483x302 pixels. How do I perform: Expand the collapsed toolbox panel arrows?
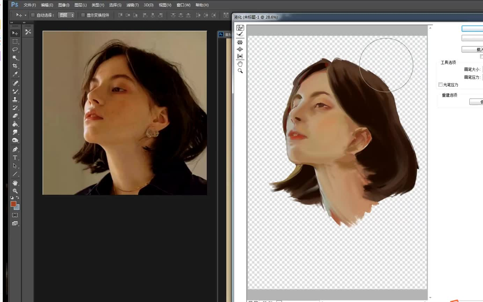[x=12, y=23]
